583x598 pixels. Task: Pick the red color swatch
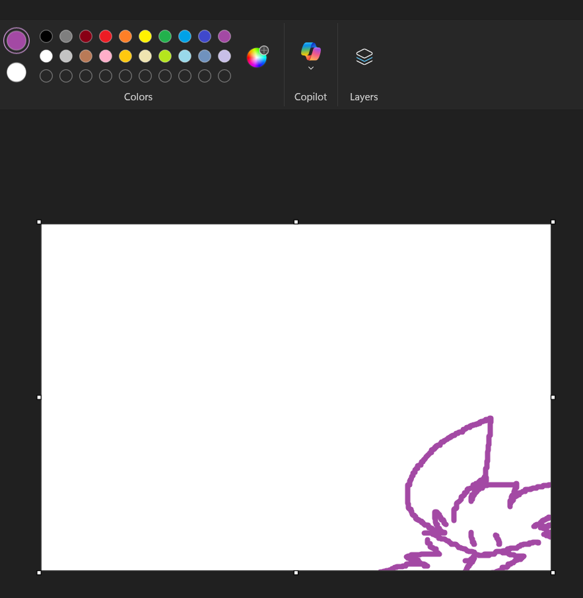point(106,36)
